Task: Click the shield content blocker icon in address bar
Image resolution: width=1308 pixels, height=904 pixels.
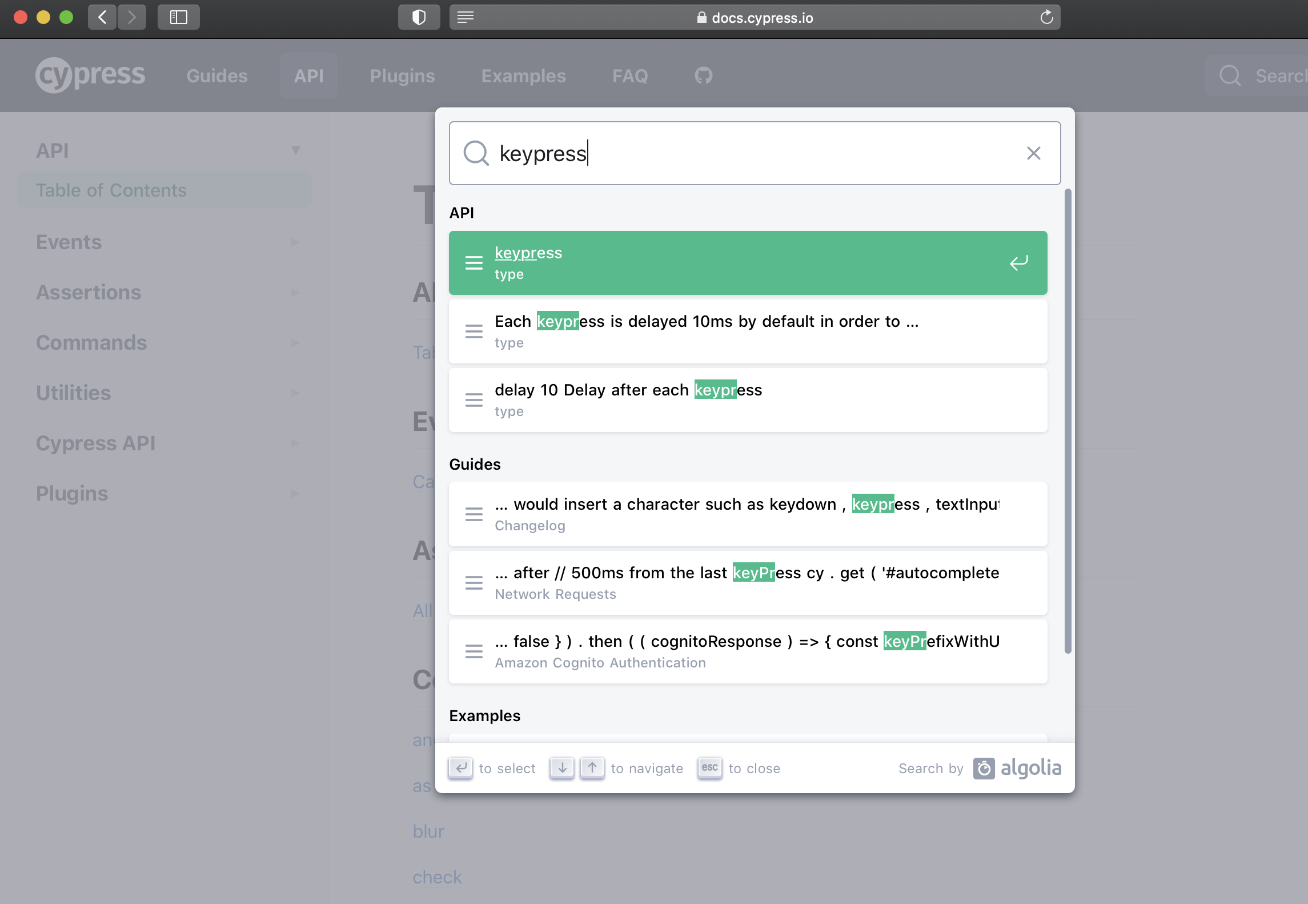Action: pos(419,17)
